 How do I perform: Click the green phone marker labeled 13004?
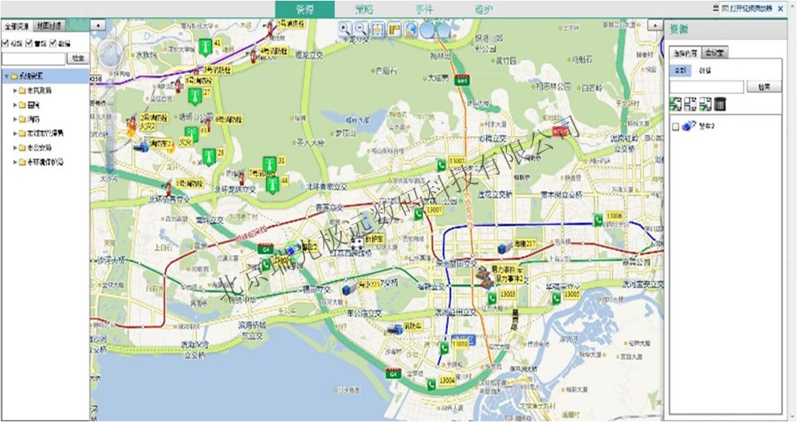[431, 385]
